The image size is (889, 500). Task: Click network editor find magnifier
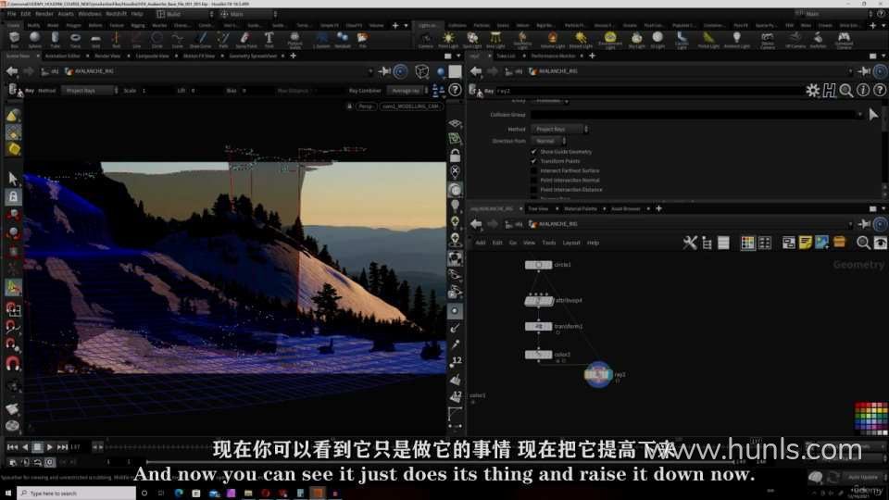863,243
